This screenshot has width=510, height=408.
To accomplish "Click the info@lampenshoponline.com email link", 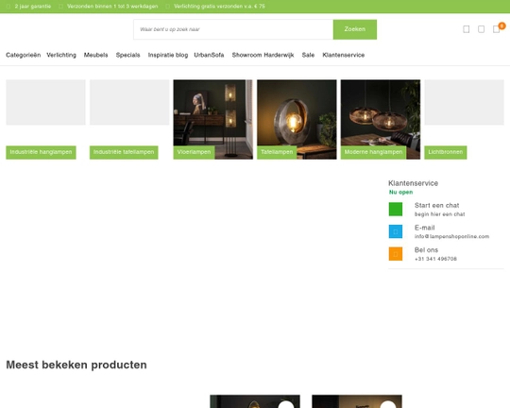I will (451, 236).
